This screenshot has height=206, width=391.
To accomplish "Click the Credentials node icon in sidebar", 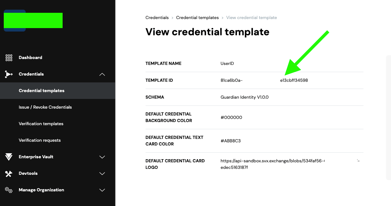I will pos(9,74).
